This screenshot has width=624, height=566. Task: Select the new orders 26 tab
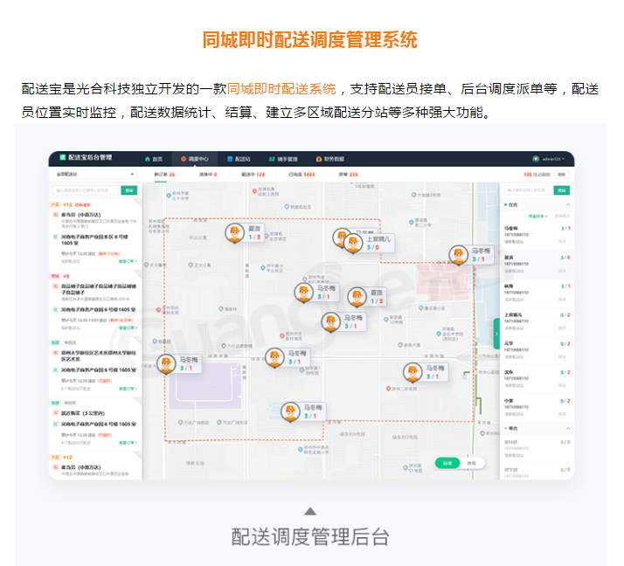(x=164, y=174)
